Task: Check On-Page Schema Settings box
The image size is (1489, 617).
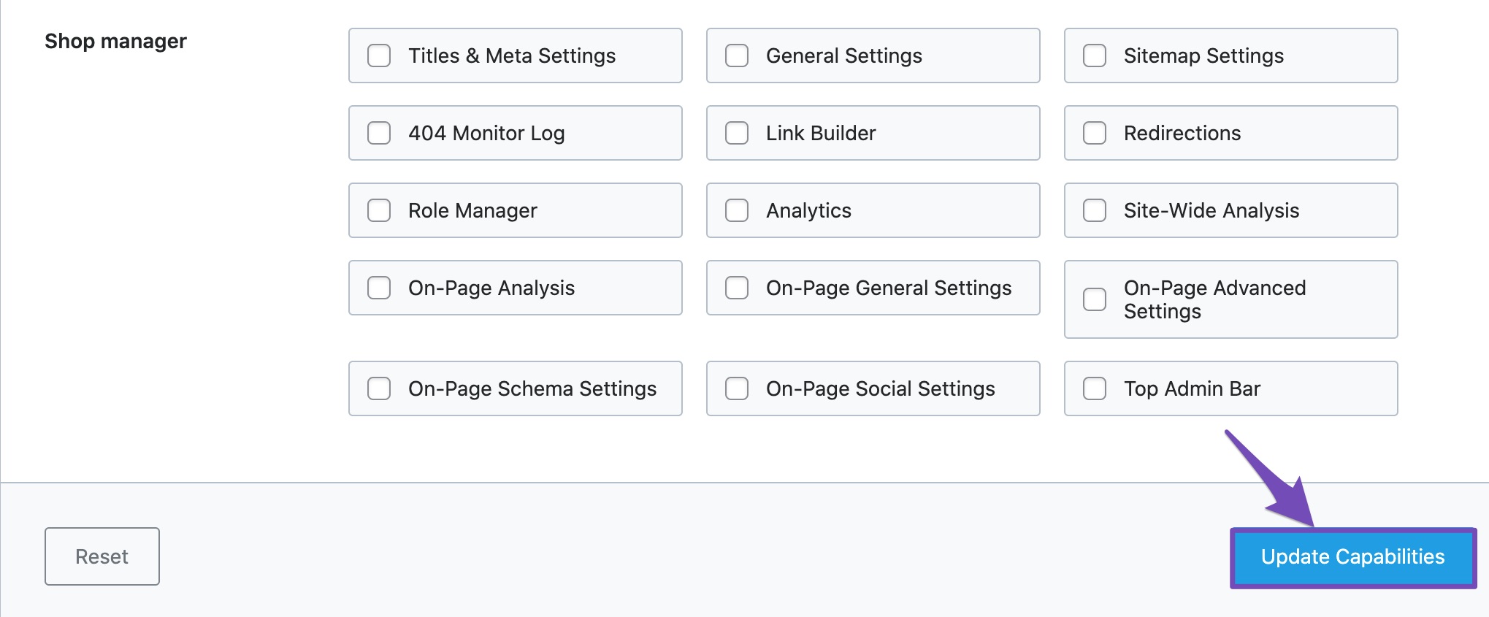Action: point(379,388)
